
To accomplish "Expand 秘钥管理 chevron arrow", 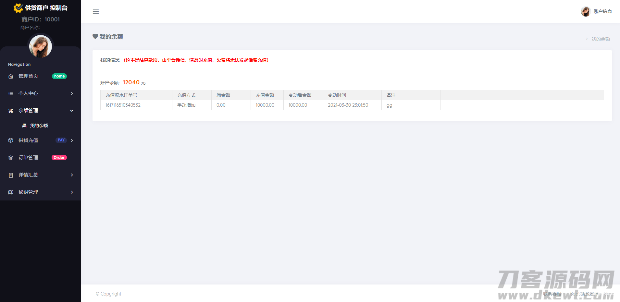I will pyautogui.click(x=72, y=192).
